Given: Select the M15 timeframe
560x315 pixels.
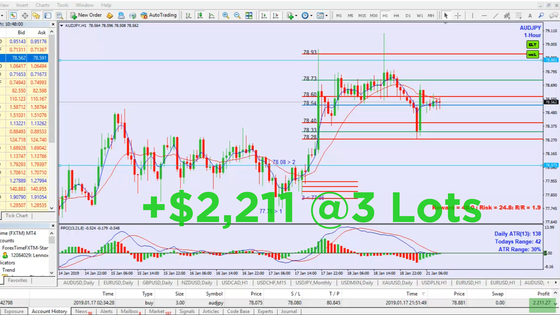Looking at the screenshot, I should coord(362,16).
